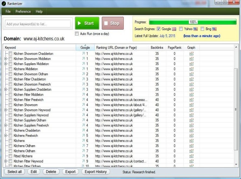Open graph icon for Kitchen Showroom Chadderton
Screen dimensions: 241x179
pyautogui.click(x=191, y=54)
